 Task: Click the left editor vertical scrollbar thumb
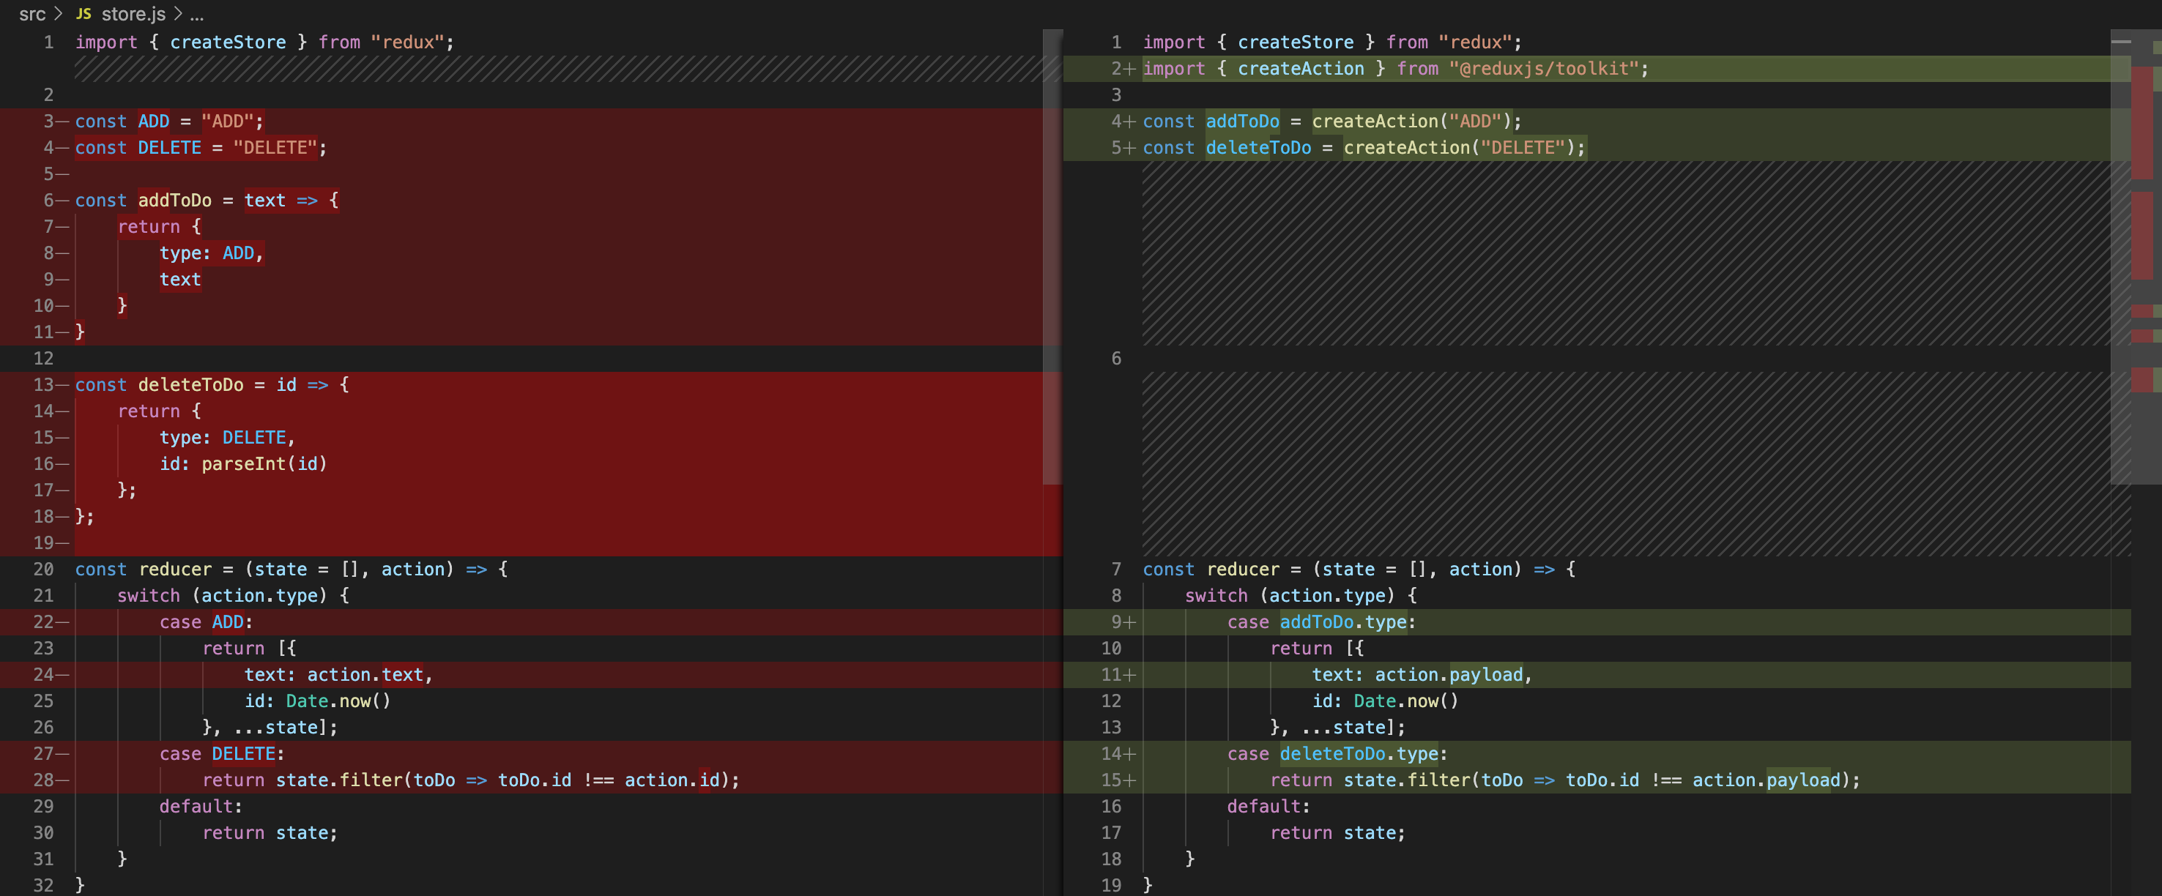[1052, 256]
